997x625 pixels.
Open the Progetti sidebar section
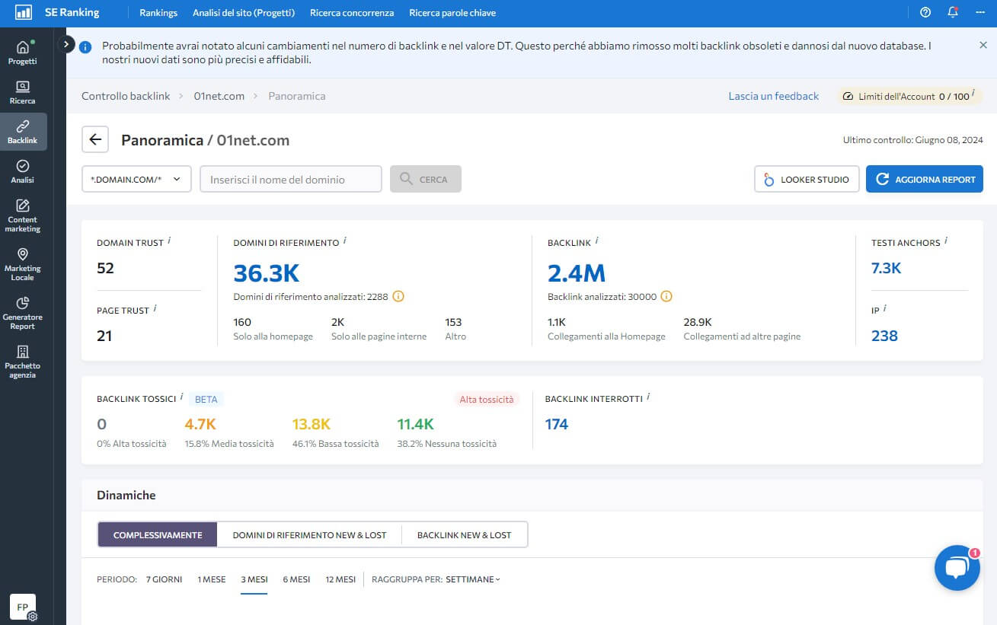[x=23, y=53]
